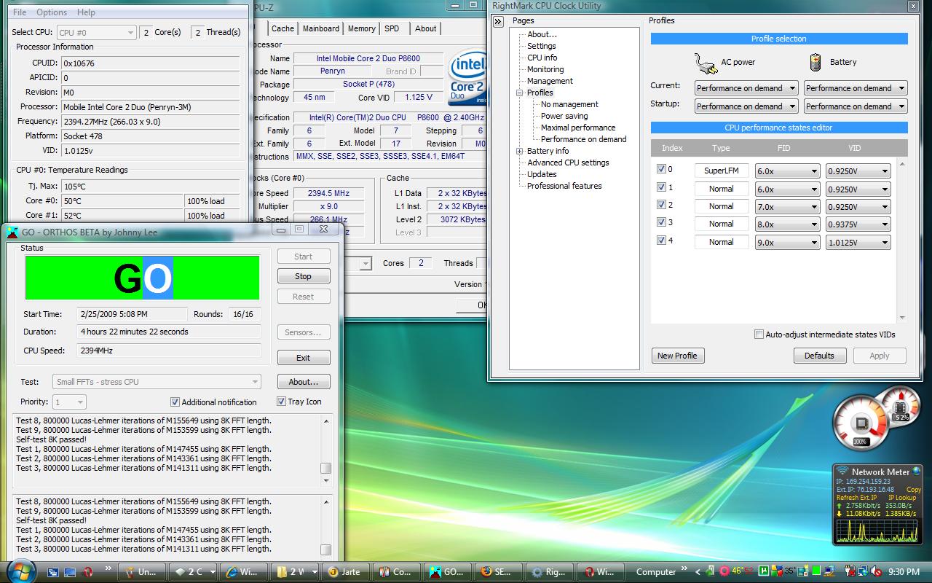Enable Auto-adjust intermediate states VIDs
932x583 pixels.
(759, 334)
